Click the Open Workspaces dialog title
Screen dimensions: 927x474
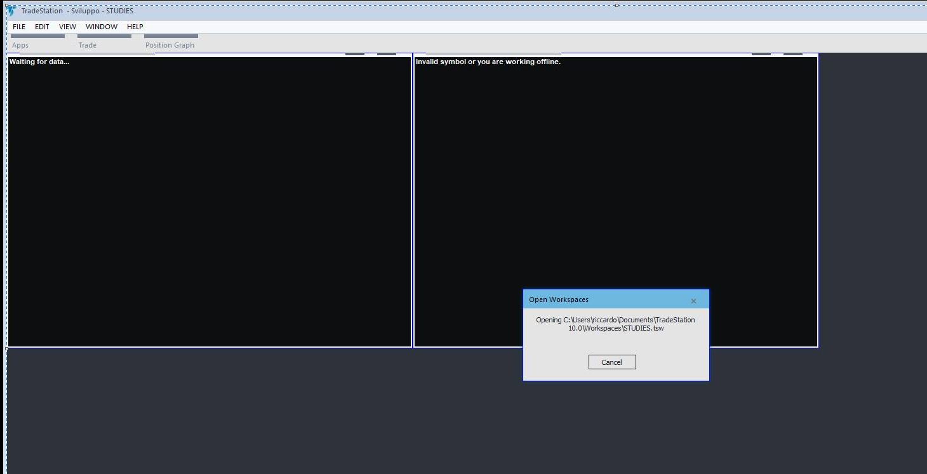tap(559, 300)
